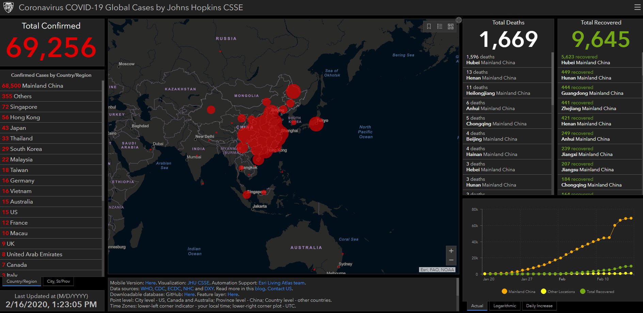Expand the map to fullscreen
The image size is (643, 313).
[x=459, y=20]
